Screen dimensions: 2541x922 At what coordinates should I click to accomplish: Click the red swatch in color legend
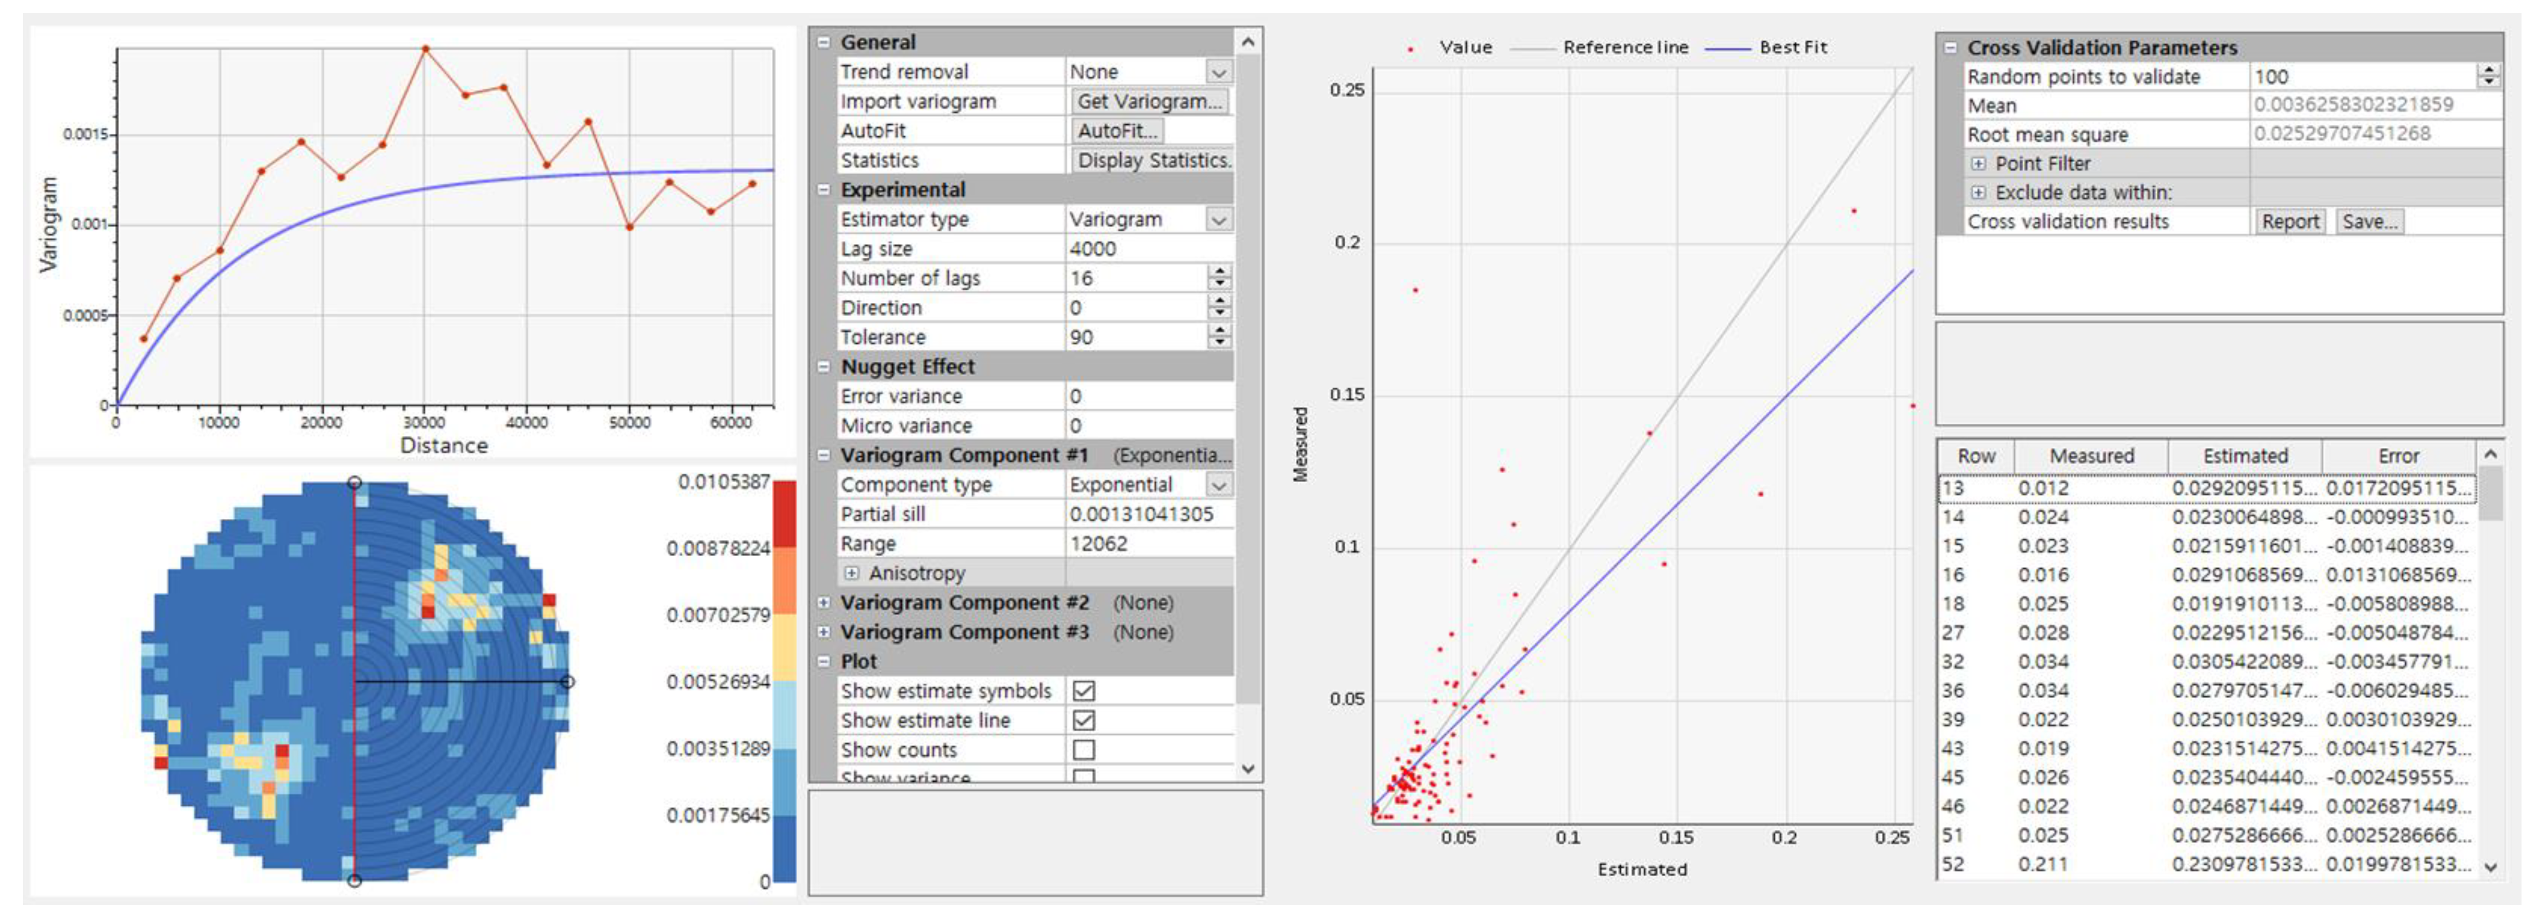[x=784, y=513]
